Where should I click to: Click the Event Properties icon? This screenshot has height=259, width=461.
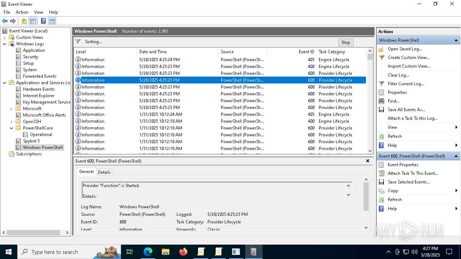click(382, 165)
